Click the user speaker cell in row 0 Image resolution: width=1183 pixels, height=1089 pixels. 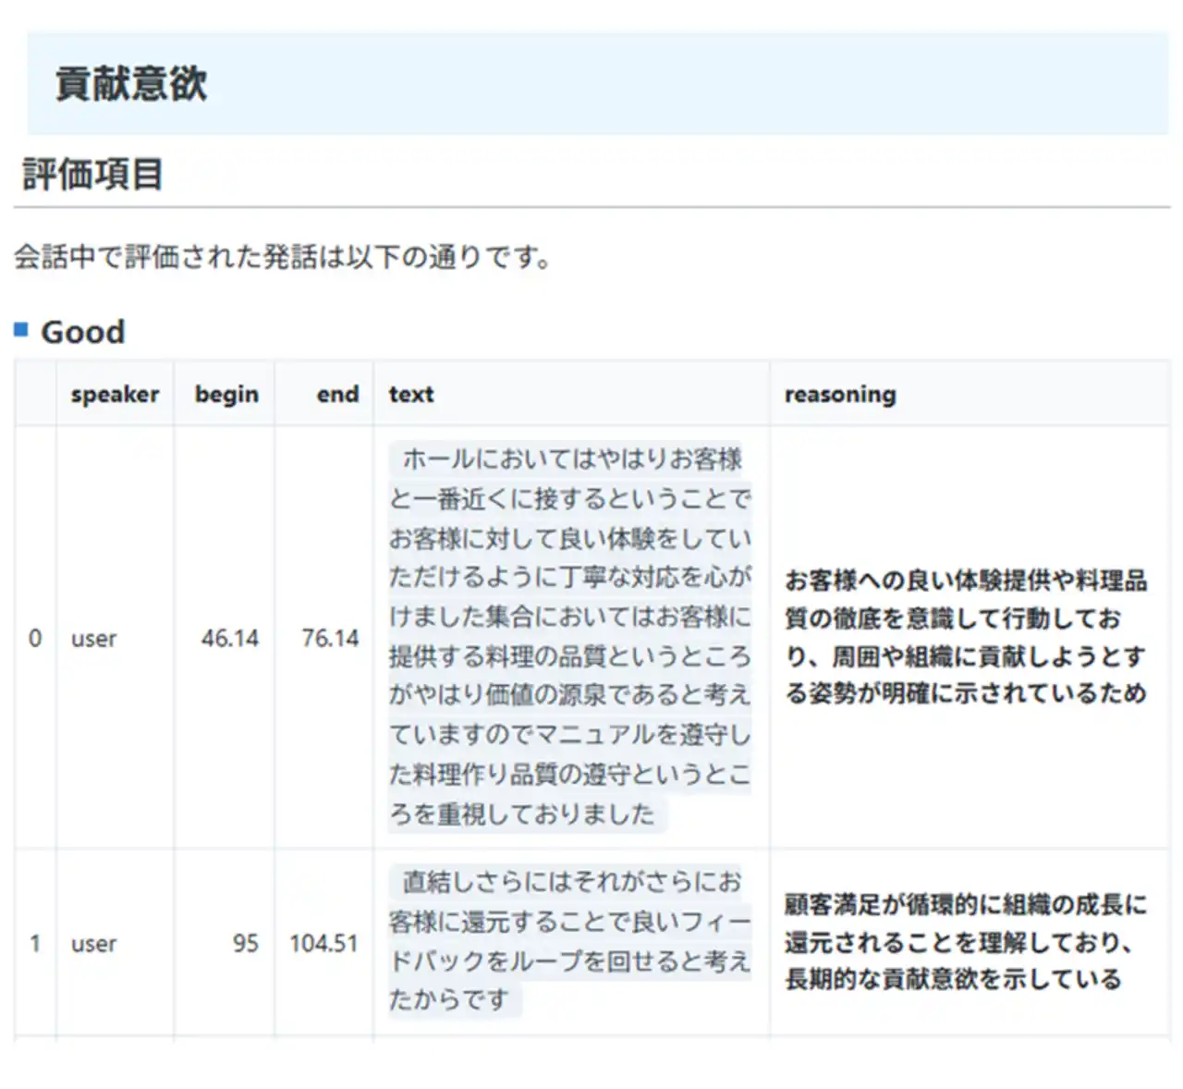[94, 638]
